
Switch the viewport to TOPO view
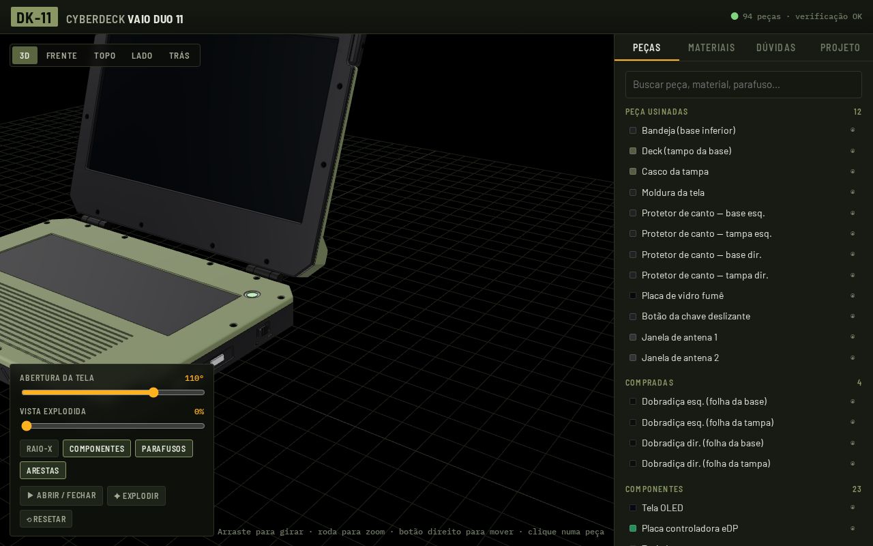tap(104, 55)
